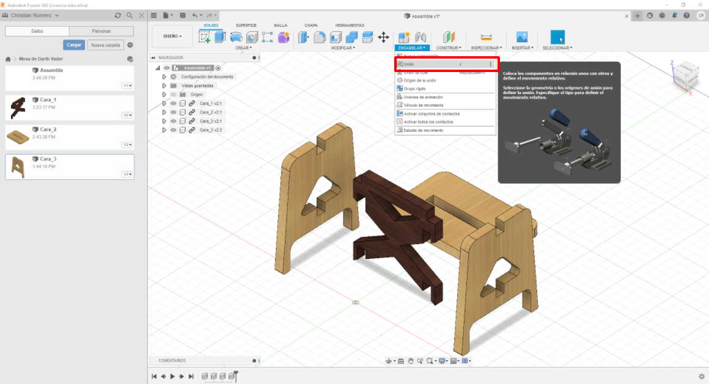The width and height of the screenshot is (709, 384).
Task: Select the Revolve tool icon
Action: (x=236, y=37)
